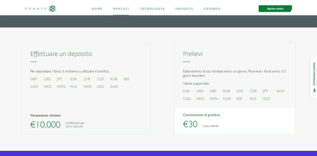This screenshot has width=317, height=156.
Task: Click the EXANTE logo icon
Action: [52, 9]
